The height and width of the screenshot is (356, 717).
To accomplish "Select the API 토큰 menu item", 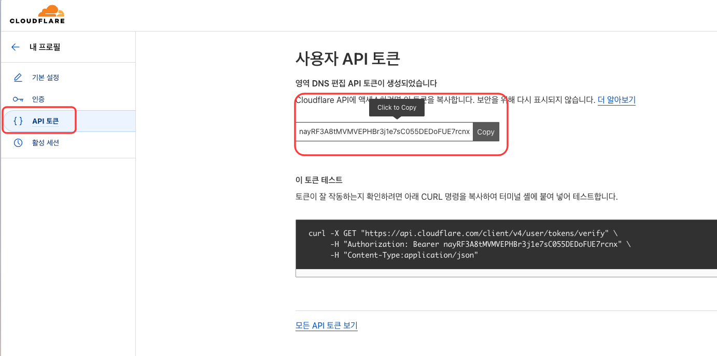I will coord(68,121).
